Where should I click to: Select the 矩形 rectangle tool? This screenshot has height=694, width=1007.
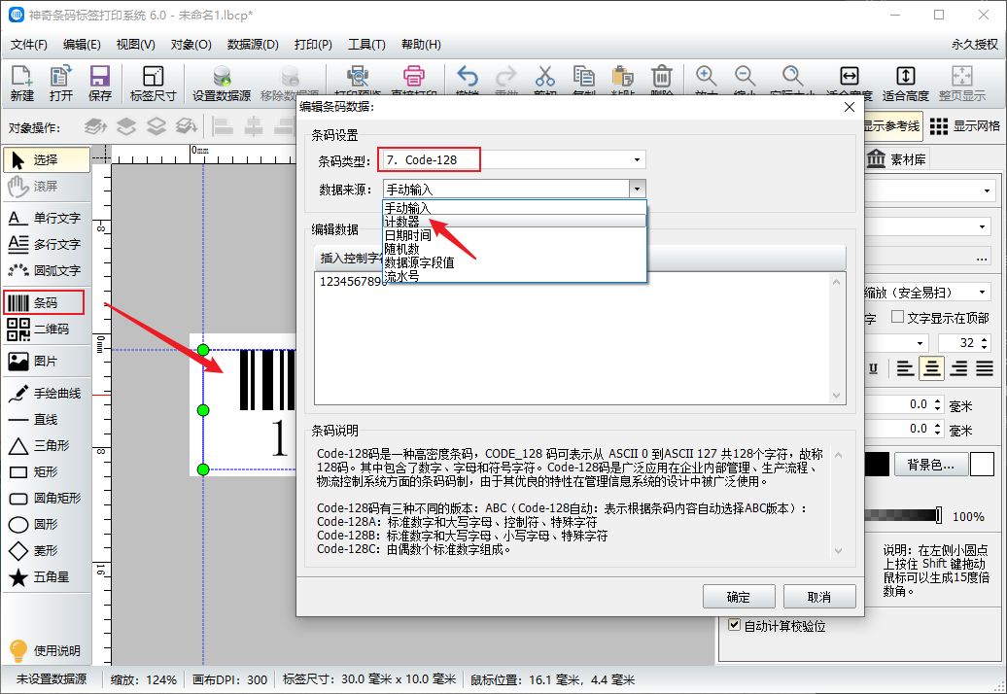[x=47, y=471]
